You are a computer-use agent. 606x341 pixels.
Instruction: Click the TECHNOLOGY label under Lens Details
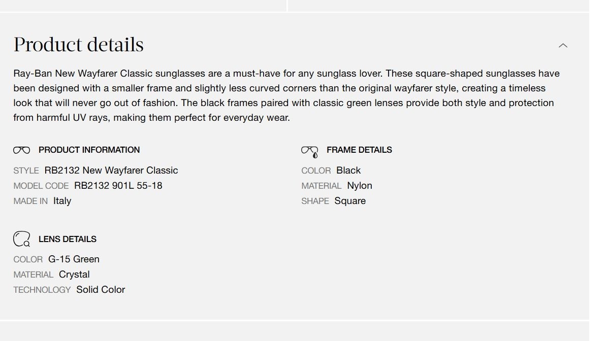(42, 290)
